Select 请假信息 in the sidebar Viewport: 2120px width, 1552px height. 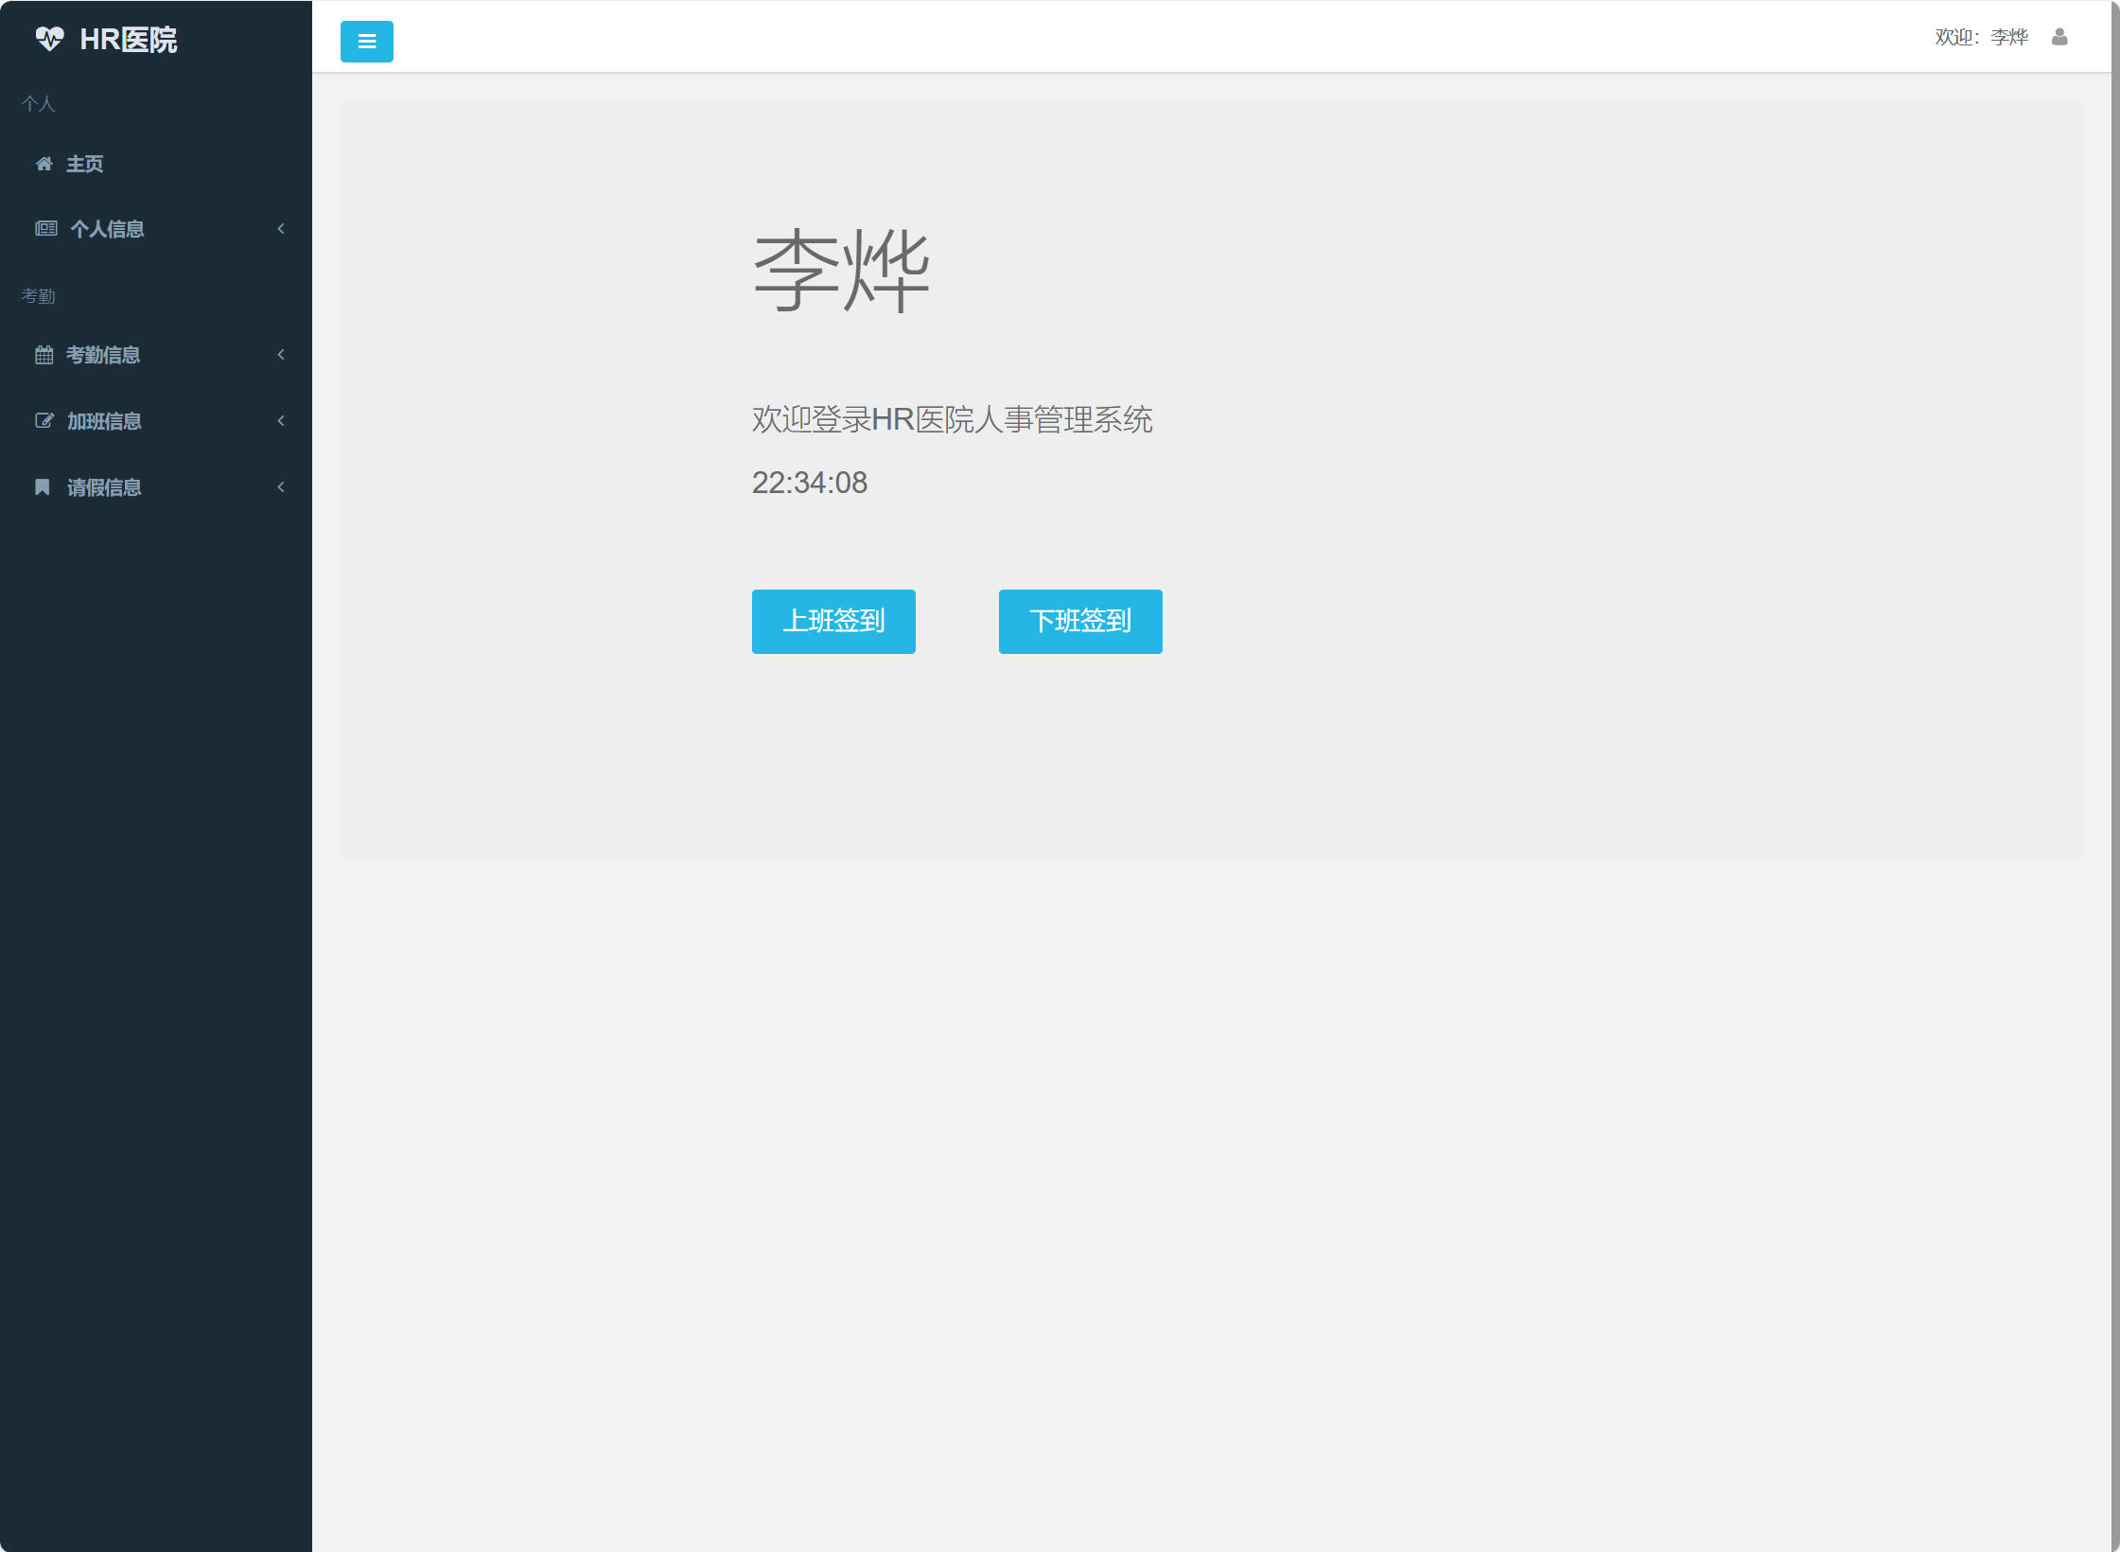[x=104, y=487]
